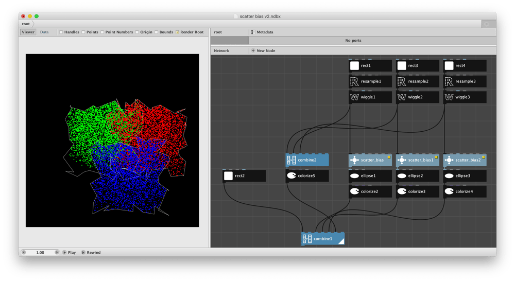Click the No ports message

[x=353, y=40]
